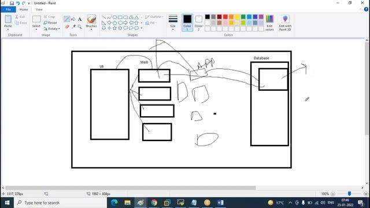Select the Text tool

[80, 19]
